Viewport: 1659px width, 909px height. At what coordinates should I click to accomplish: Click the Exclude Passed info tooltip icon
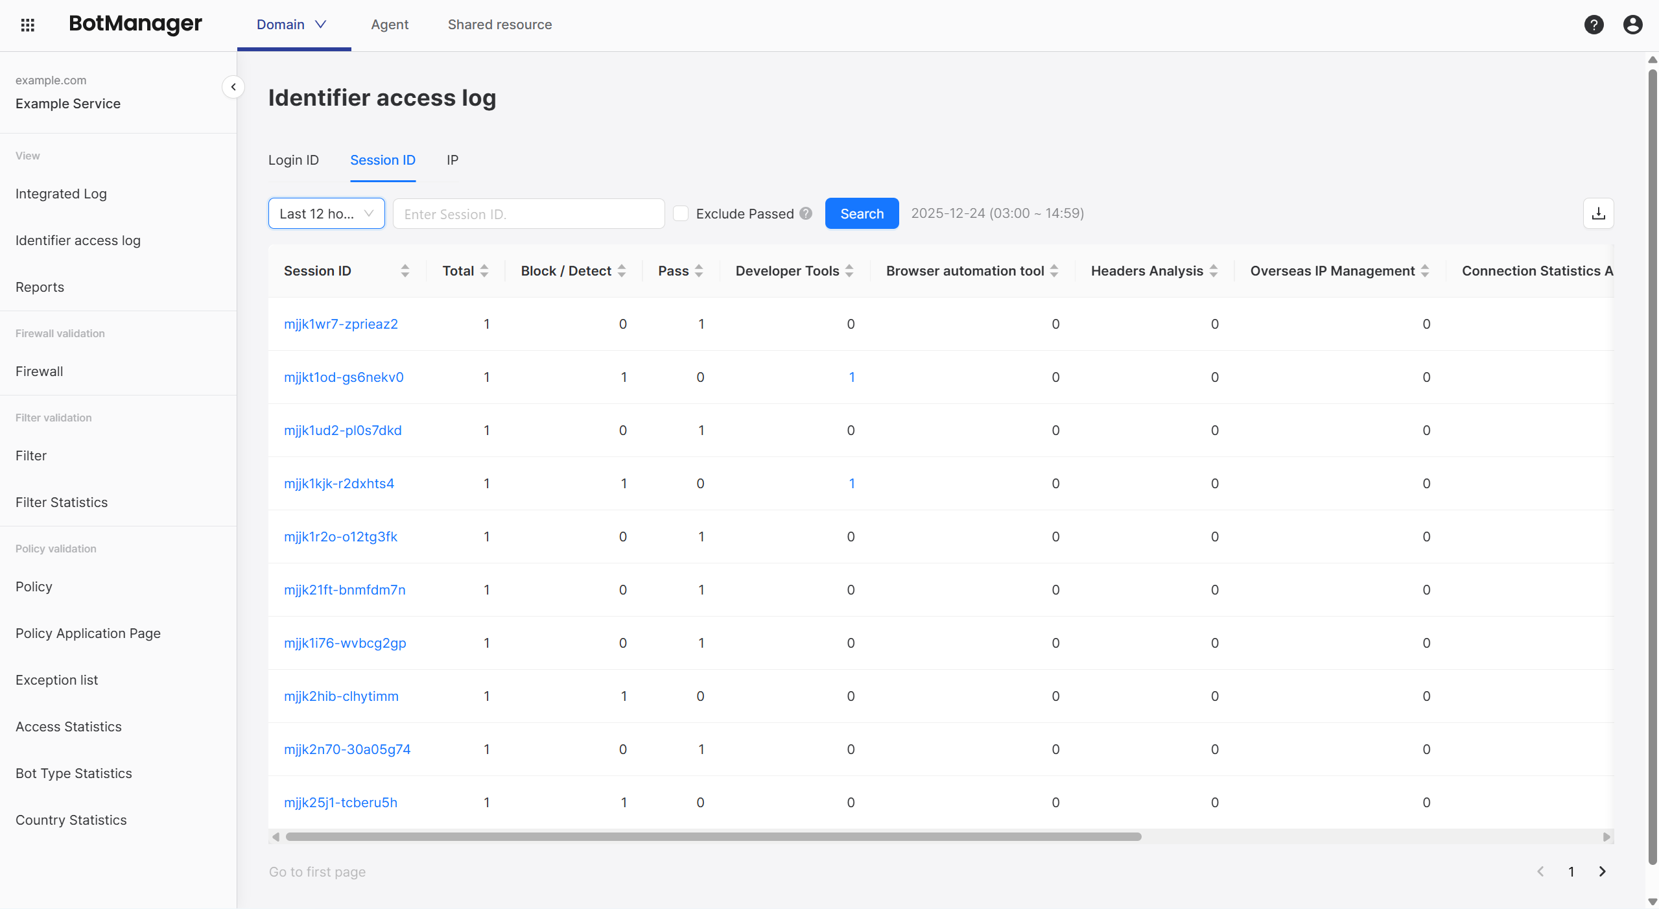(x=806, y=213)
